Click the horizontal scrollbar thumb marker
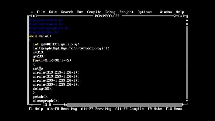This screenshot has width=215, height=121. (66, 105)
